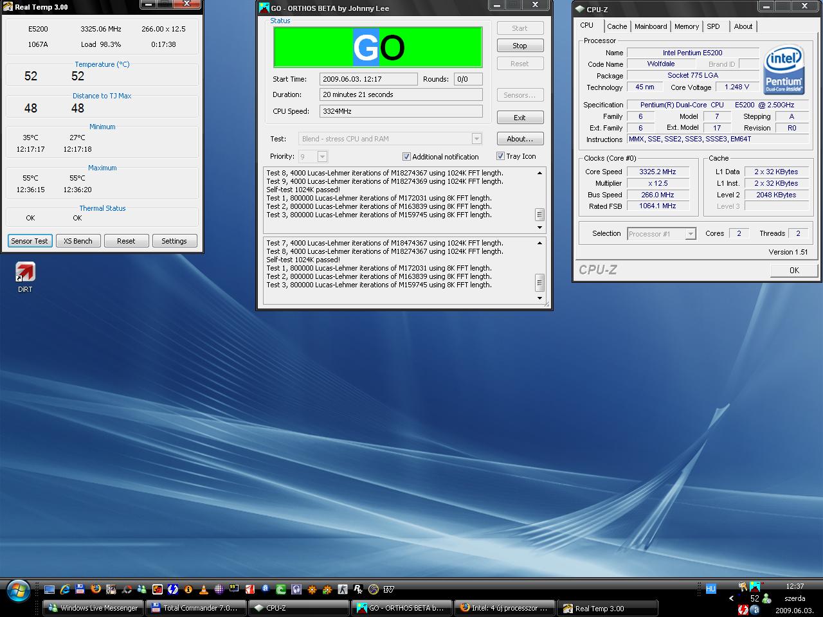Expand the Test type dropdown

(476, 139)
